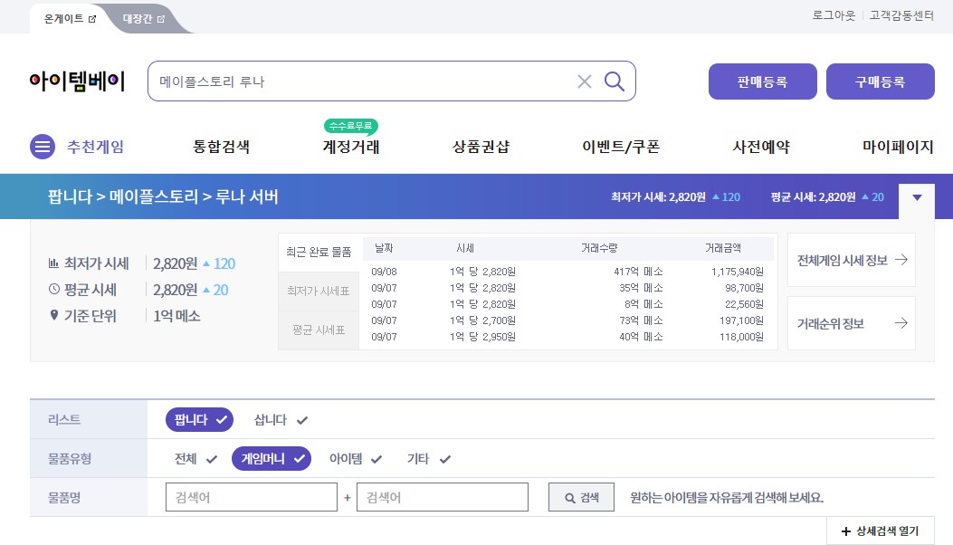Viewport: 953px width, 545px height.
Task: Select the 기타 item type option
Action: [x=428, y=459]
